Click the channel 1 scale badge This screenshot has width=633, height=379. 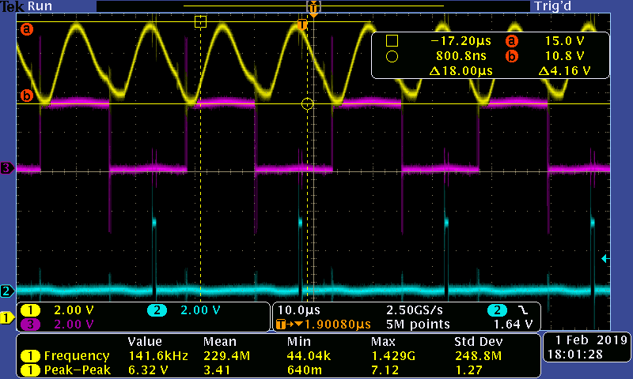tap(30, 310)
